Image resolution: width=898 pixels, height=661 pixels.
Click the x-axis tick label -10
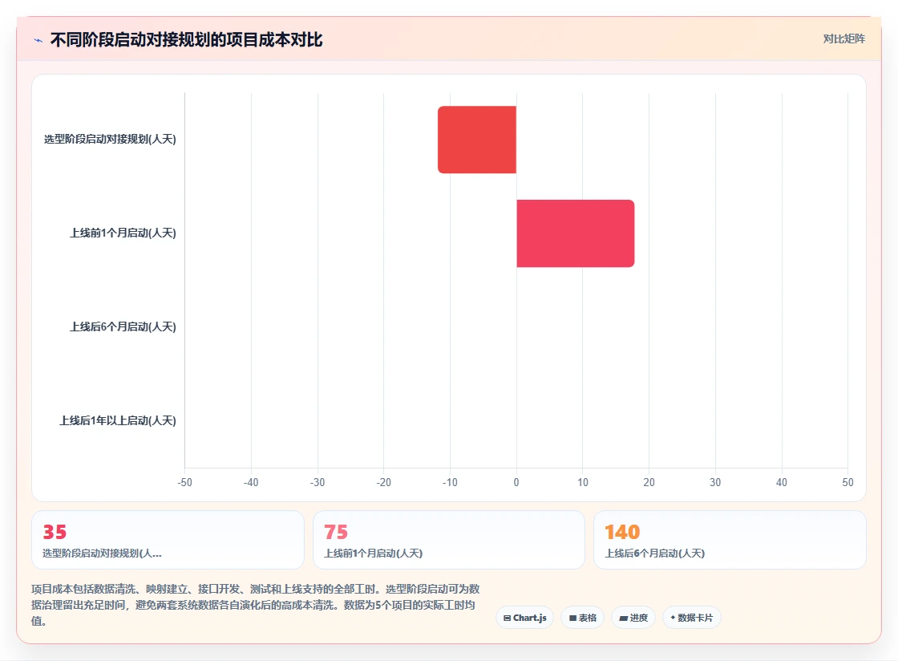(x=450, y=482)
